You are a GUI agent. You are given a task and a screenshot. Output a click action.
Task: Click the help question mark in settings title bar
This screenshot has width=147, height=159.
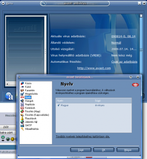(131, 77)
